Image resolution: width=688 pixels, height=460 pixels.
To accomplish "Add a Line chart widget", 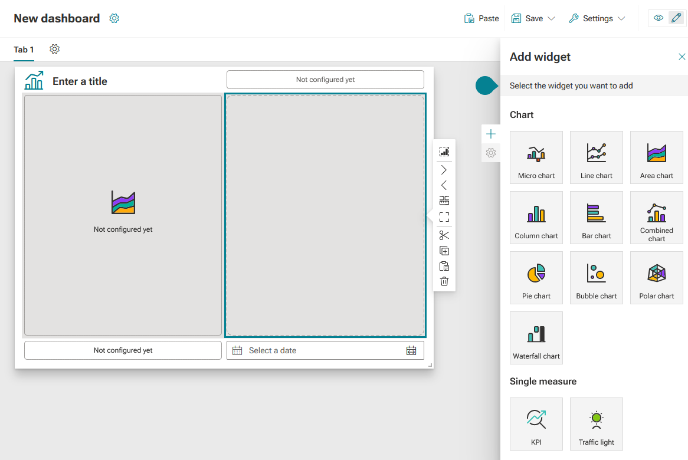I will click(x=597, y=157).
